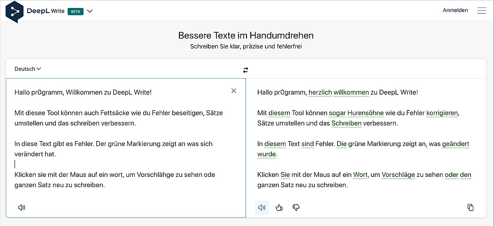
Task: Click the underlined word "sogar" in output
Action: tap(337, 113)
